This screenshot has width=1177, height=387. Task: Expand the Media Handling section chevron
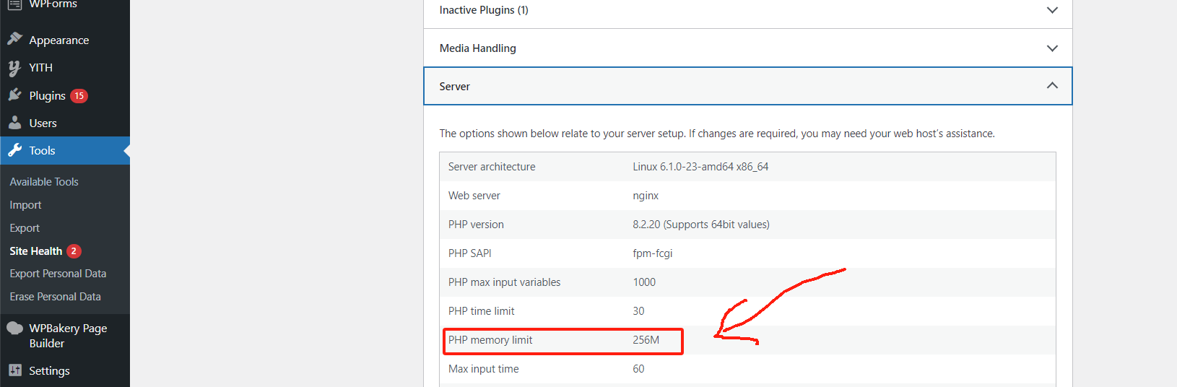click(x=1052, y=48)
